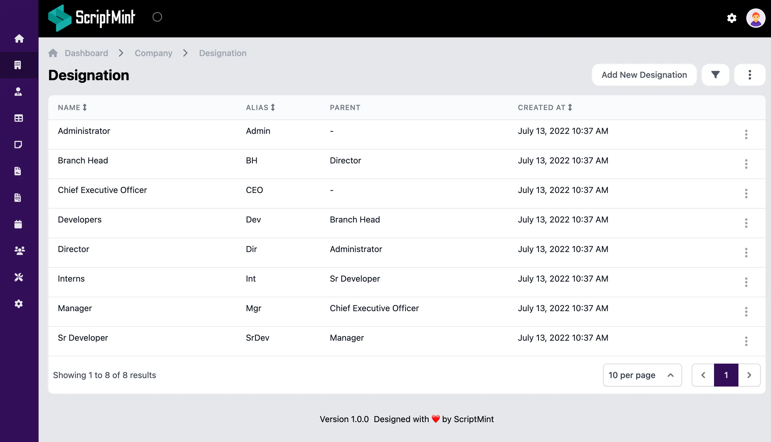The width and height of the screenshot is (771, 442).
Task: Open the page-level three-dot overflow menu
Action: [x=750, y=75]
